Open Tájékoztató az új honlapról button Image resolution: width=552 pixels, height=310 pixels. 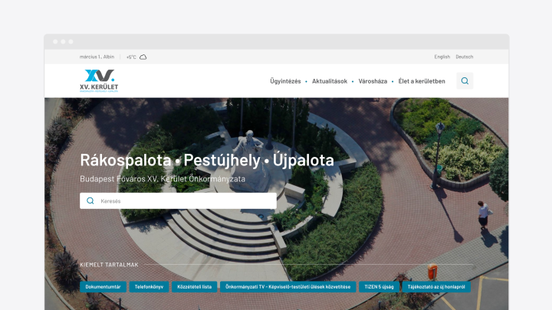[x=436, y=287]
